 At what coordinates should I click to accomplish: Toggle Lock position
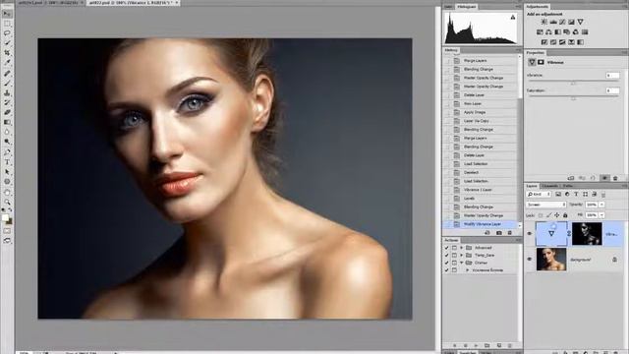pyautogui.click(x=557, y=215)
